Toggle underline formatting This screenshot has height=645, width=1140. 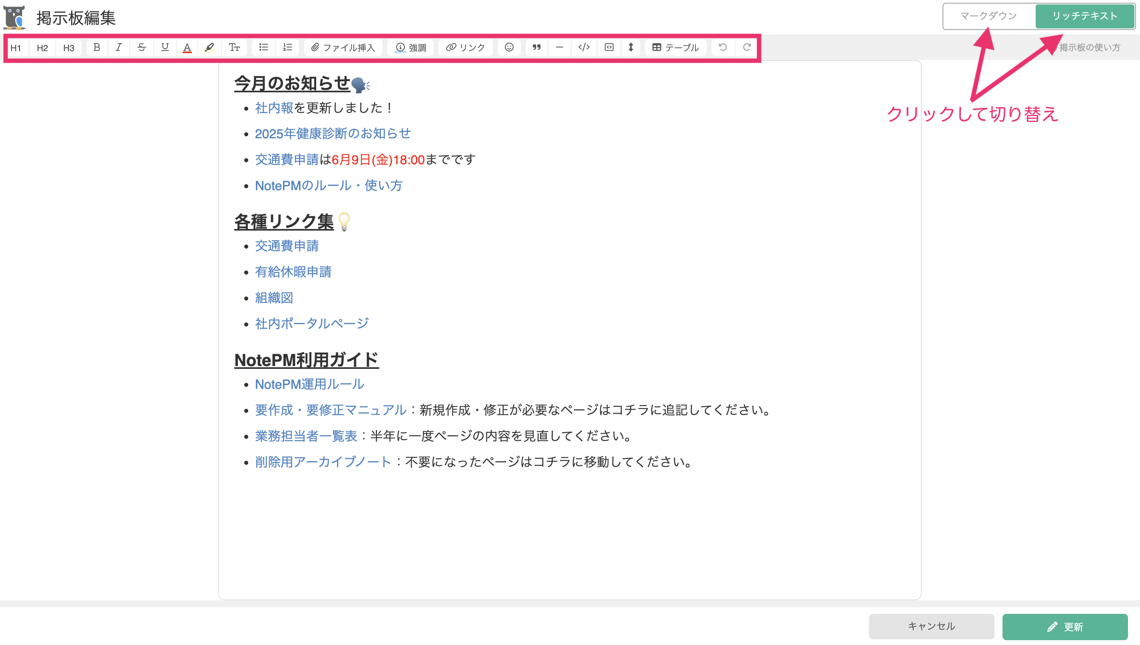[165, 48]
